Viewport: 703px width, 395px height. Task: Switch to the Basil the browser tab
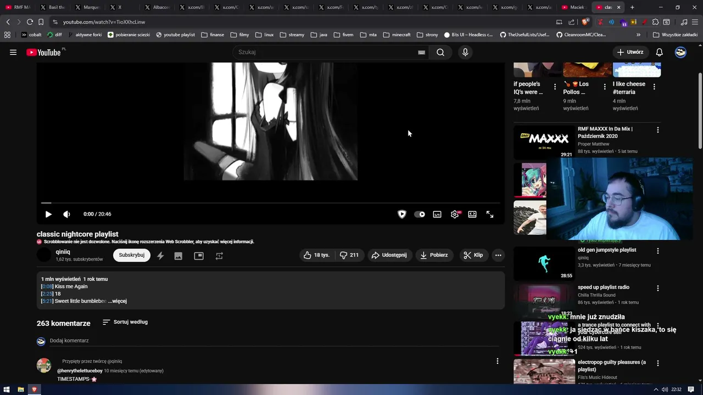pos(53,7)
